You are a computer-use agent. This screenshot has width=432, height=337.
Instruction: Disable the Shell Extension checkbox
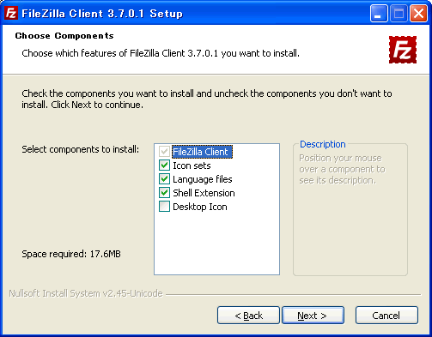pos(164,193)
